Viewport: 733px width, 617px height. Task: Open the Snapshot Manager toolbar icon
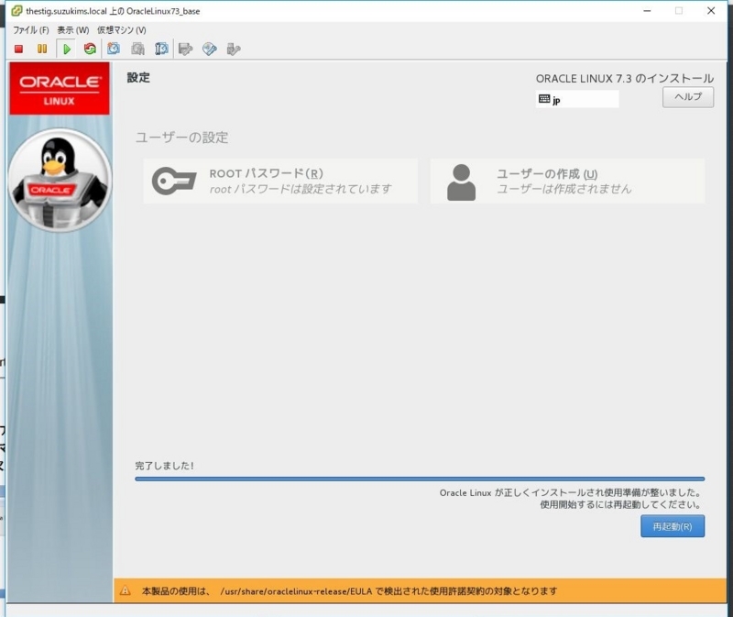(x=161, y=49)
